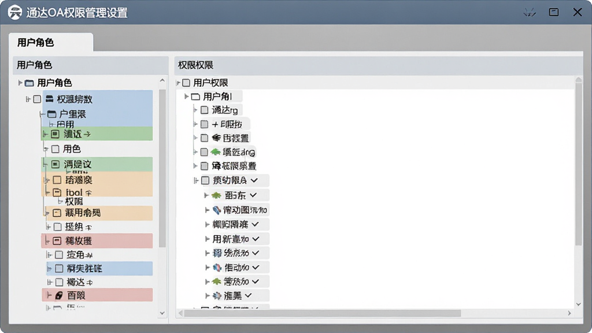The height and width of the screenshot is (333, 592).
Task: Open the chevron dropdown on row above 用新
Action: [x=255, y=224]
